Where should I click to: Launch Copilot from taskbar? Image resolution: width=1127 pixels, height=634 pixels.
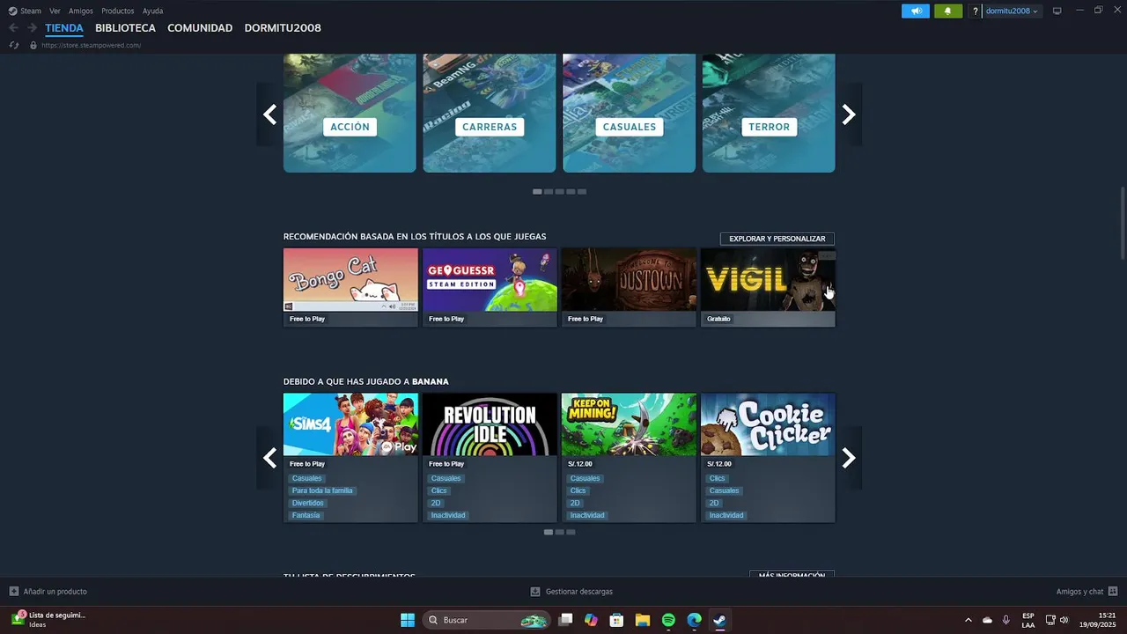591,620
